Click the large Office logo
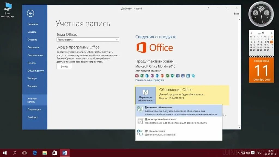The height and width of the screenshot is (157, 279). point(155,47)
